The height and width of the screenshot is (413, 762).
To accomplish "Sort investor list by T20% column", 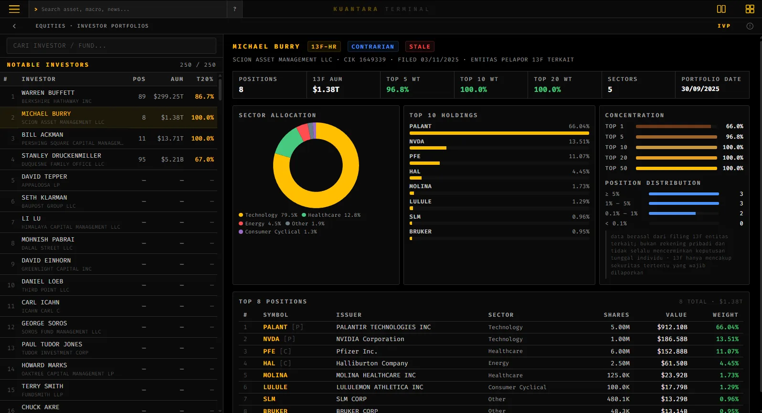I will tap(205, 79).
